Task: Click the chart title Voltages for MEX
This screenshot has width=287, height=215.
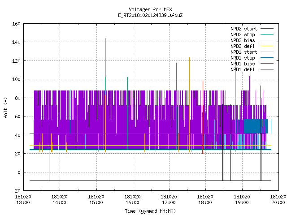Action: pyautogui.click(x=150, y=9)
